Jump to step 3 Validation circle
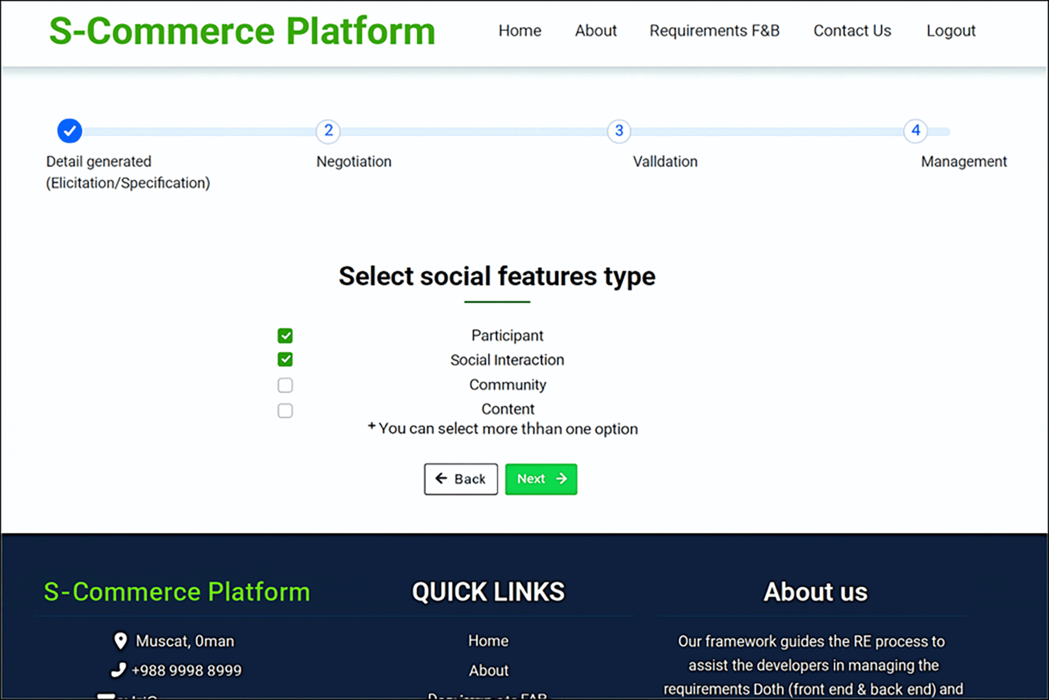This screenshot has width=1049, height=700. (619, 131)
